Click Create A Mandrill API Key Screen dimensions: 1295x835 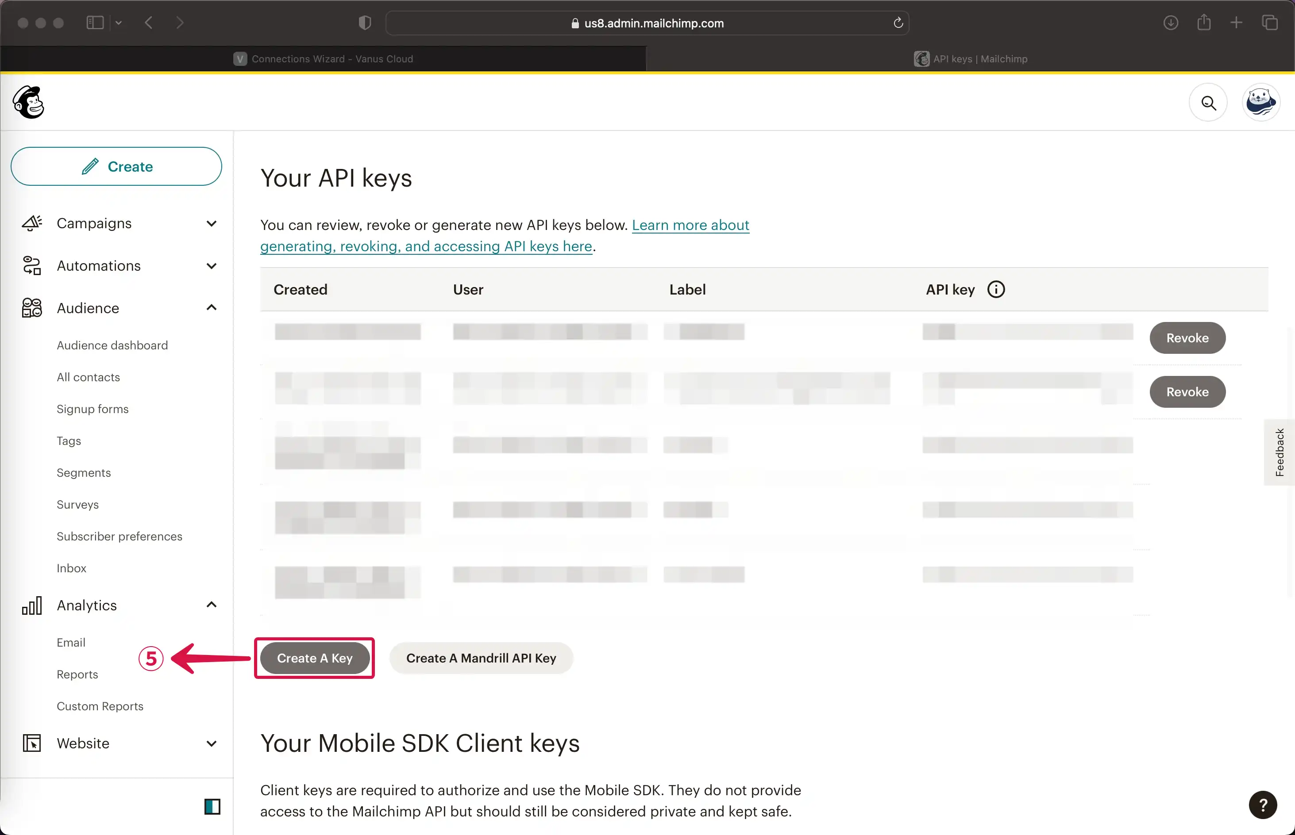[481, 658]
